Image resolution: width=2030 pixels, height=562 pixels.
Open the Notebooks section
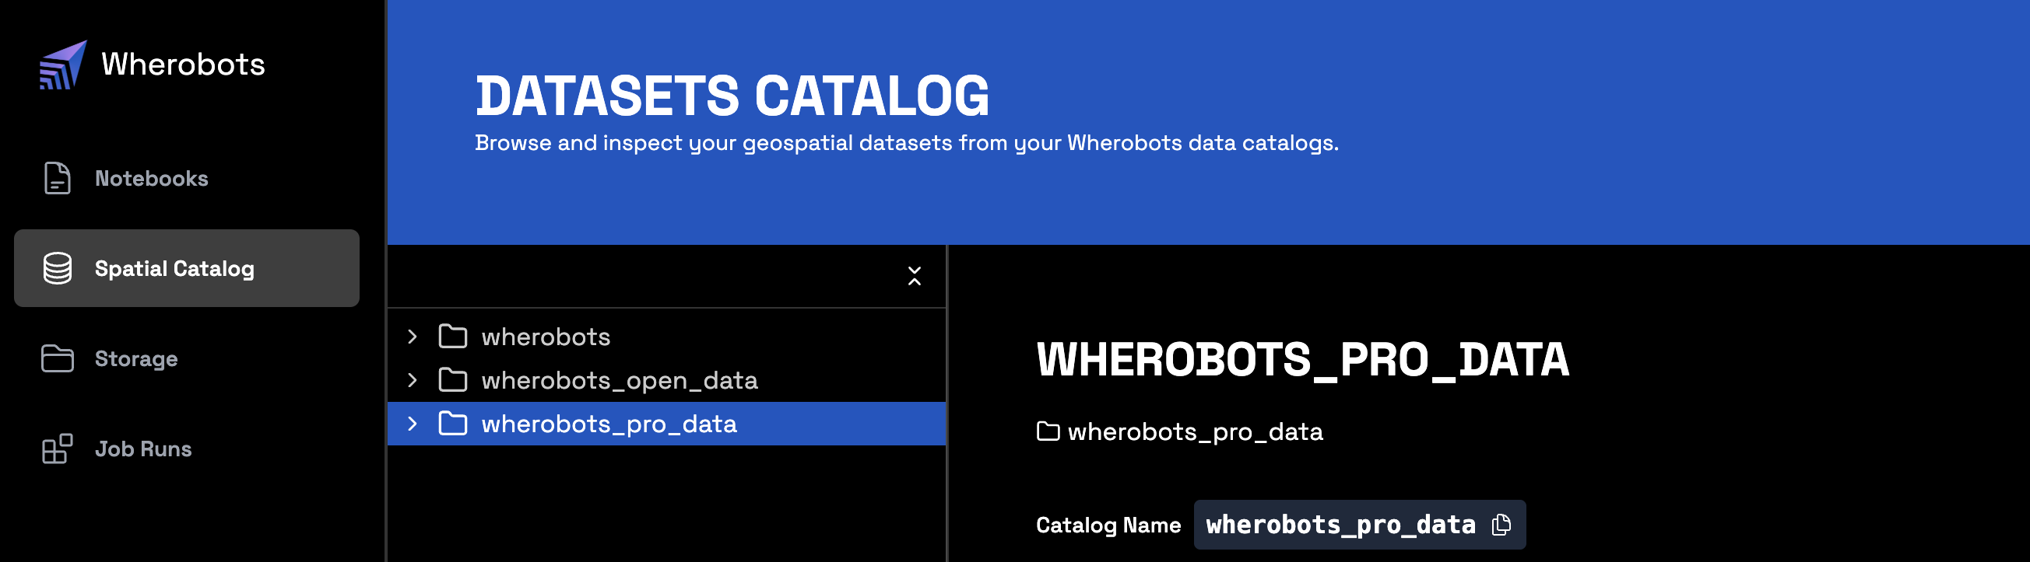(x=187, y=179)
